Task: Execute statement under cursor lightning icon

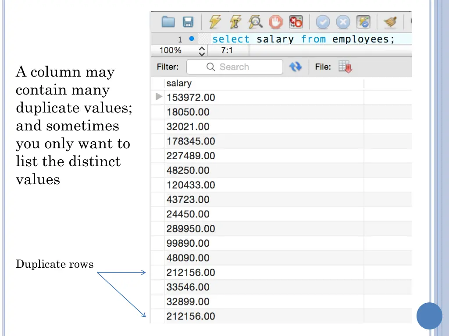Action: point(235,22)
